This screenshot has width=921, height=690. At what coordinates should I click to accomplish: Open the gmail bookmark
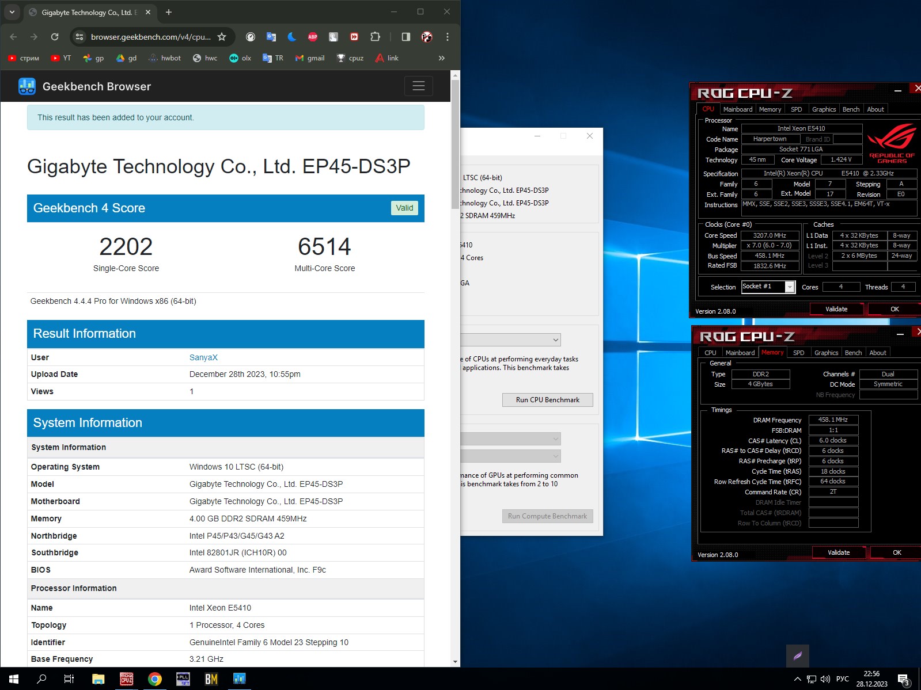tap(310, 58)
